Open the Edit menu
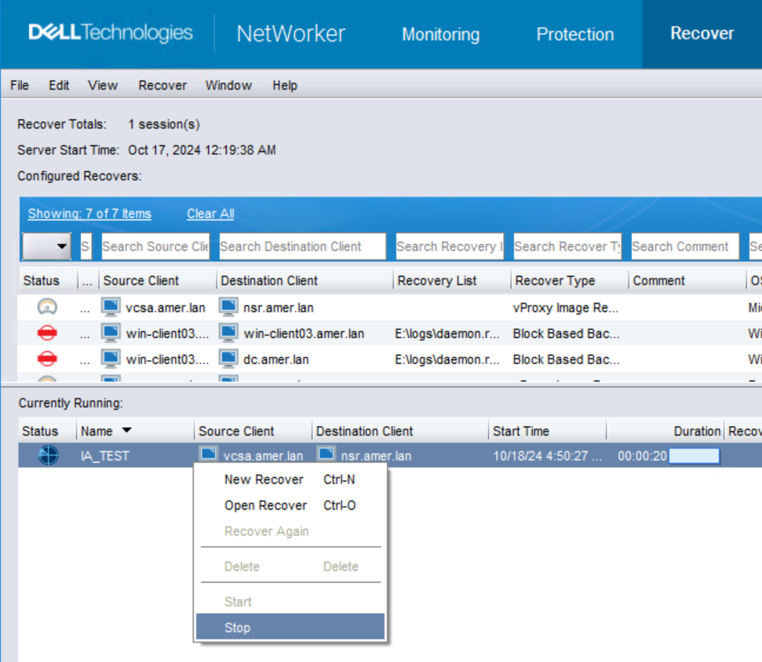Image resolution: width=762 pixels, height=662 pixels. pos(59,85)
